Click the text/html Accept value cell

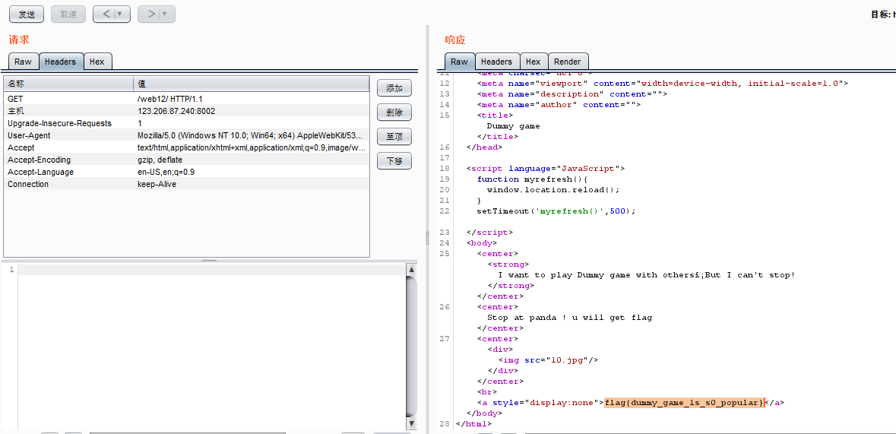pos(252,147)
